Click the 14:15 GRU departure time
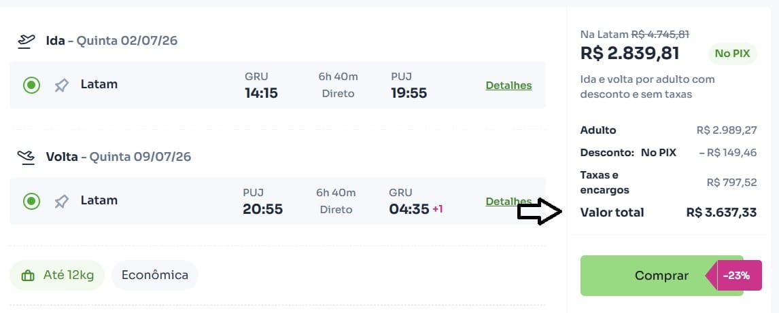The image size is (779, 313). pos(261,93)
